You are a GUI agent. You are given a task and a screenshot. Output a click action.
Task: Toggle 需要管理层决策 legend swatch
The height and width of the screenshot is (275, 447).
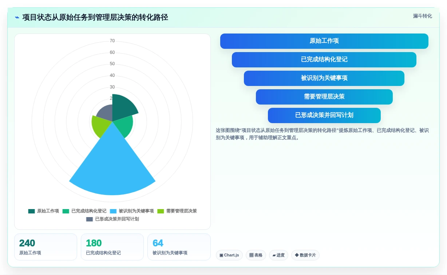pos(161,211)
